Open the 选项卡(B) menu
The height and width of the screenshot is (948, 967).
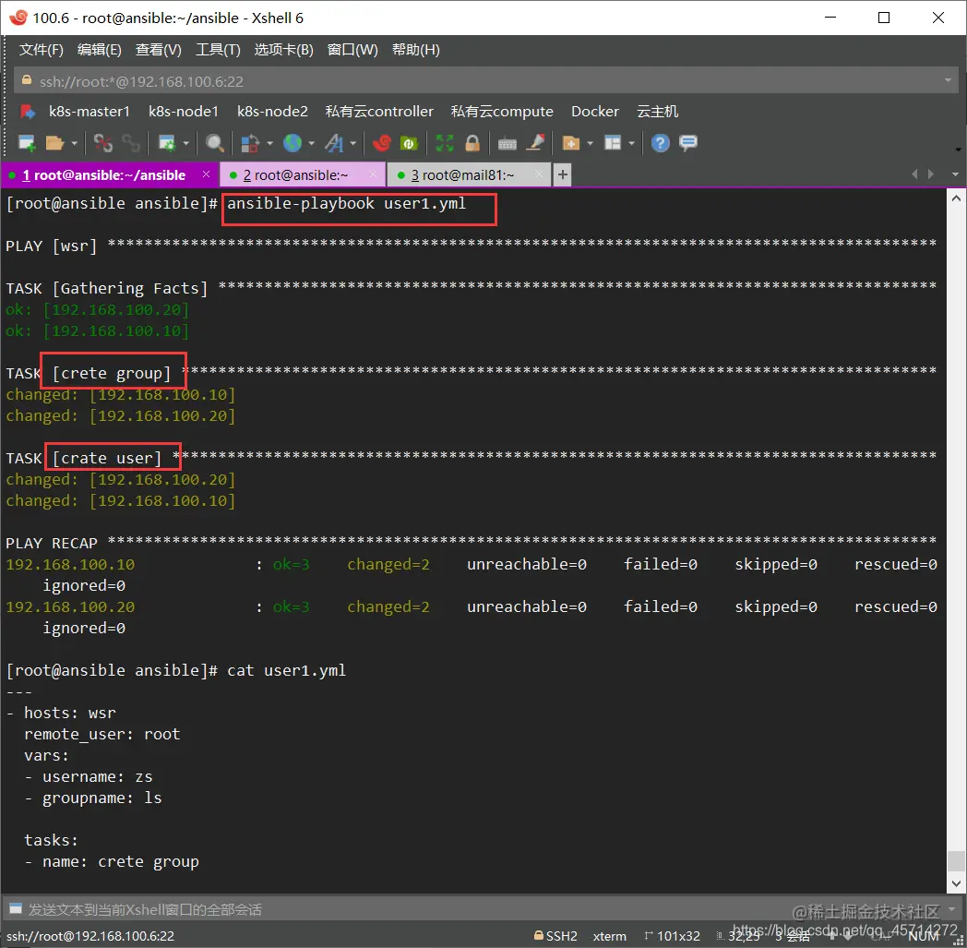click(x=283, y=49)
